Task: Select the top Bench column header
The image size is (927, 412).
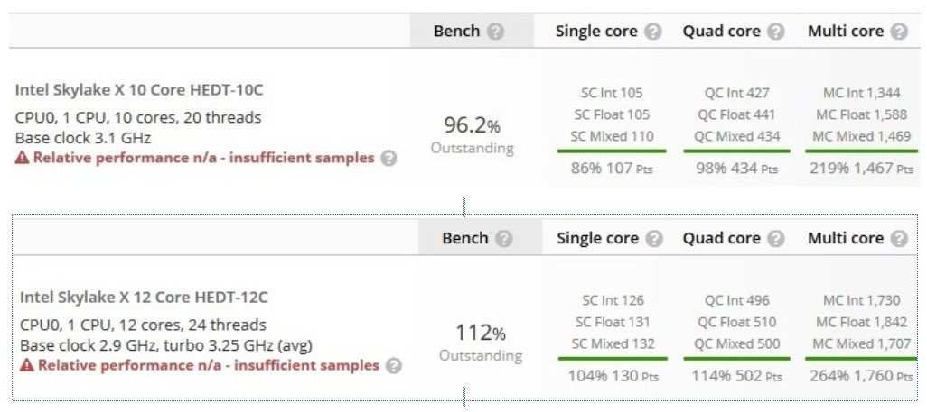Action: (457, 32)
